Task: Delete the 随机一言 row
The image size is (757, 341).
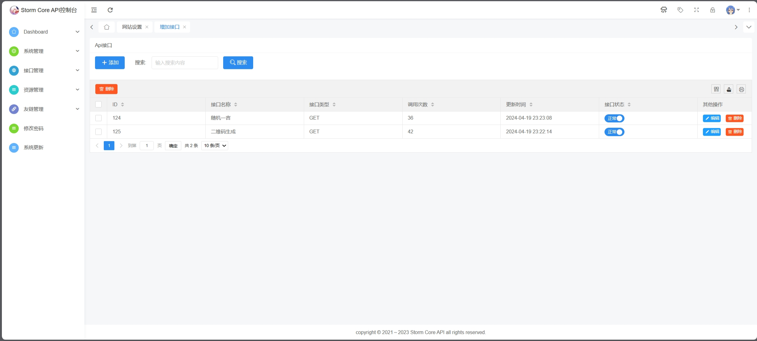Action: (734, 118)
